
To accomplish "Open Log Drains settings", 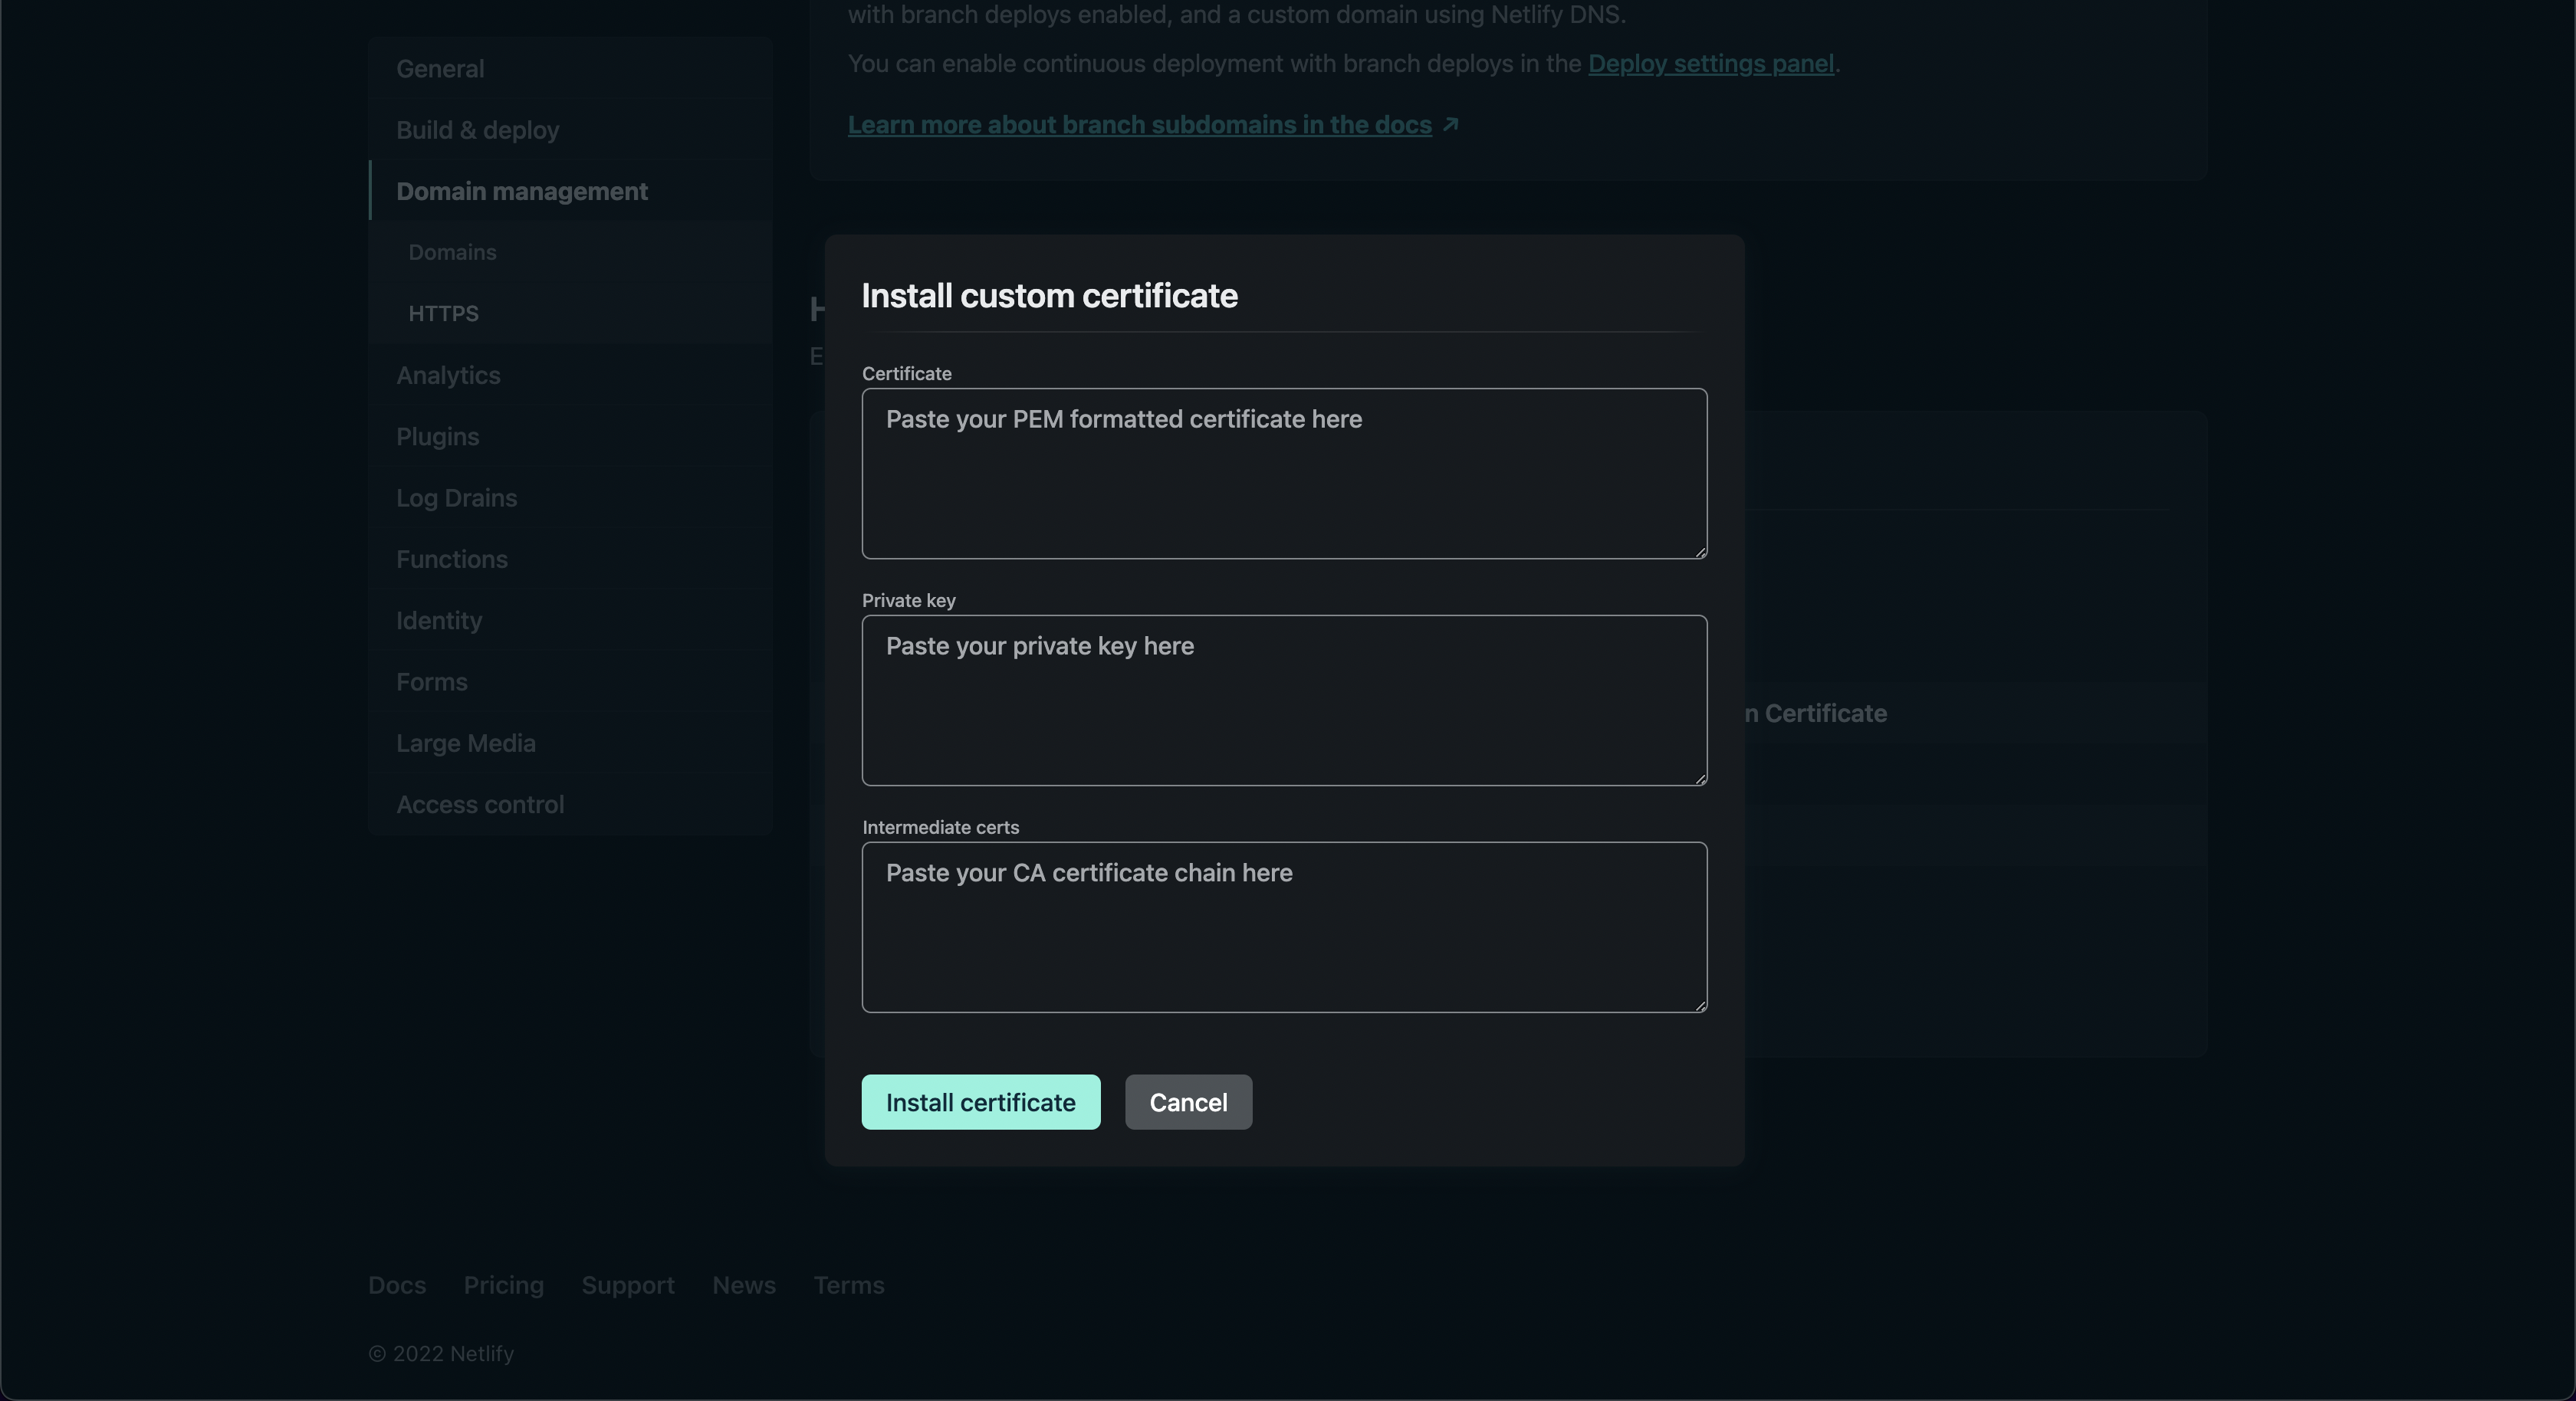I will click(x=456, y=498).
